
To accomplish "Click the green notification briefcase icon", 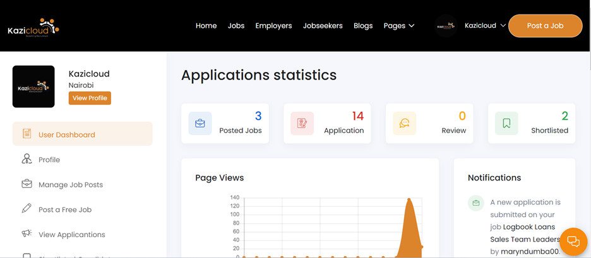I will pyautogui.click(x=475, y=203).
